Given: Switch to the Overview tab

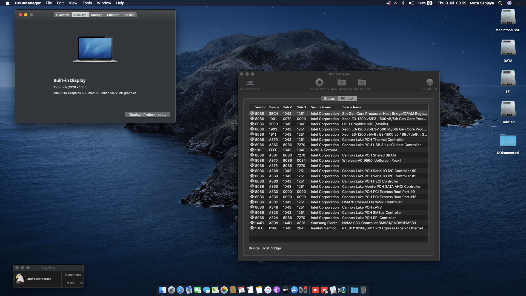Looking at the screenshot, I should pos(63,15).
